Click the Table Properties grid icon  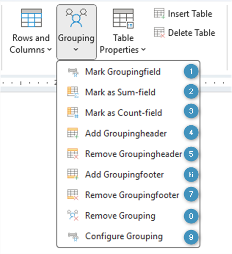click(x=123, y=19)
